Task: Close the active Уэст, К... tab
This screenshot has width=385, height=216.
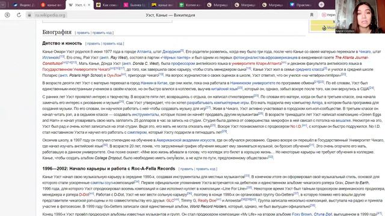Action: (x=89, y=5)
